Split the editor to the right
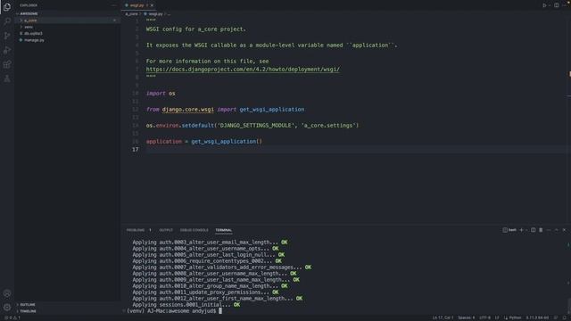The width and height of the screenshot is (571, 321). coord(557,5)
